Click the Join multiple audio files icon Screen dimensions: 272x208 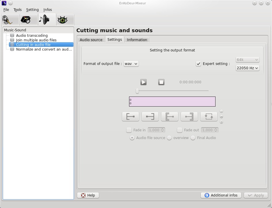click(x=12, y=40)
